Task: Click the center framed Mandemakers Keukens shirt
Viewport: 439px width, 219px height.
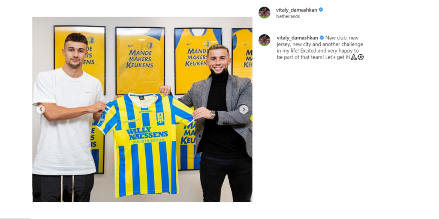Action: (140, 61)
